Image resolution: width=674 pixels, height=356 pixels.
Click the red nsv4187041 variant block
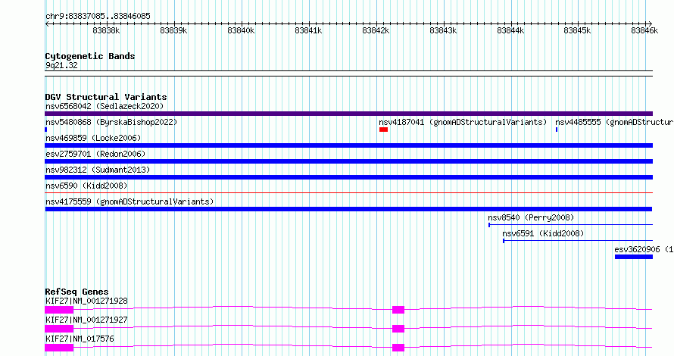pos(383,130)
